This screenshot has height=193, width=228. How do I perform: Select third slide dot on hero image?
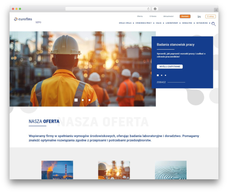89,100
